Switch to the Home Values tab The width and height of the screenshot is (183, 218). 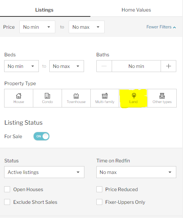pos(136,10)
